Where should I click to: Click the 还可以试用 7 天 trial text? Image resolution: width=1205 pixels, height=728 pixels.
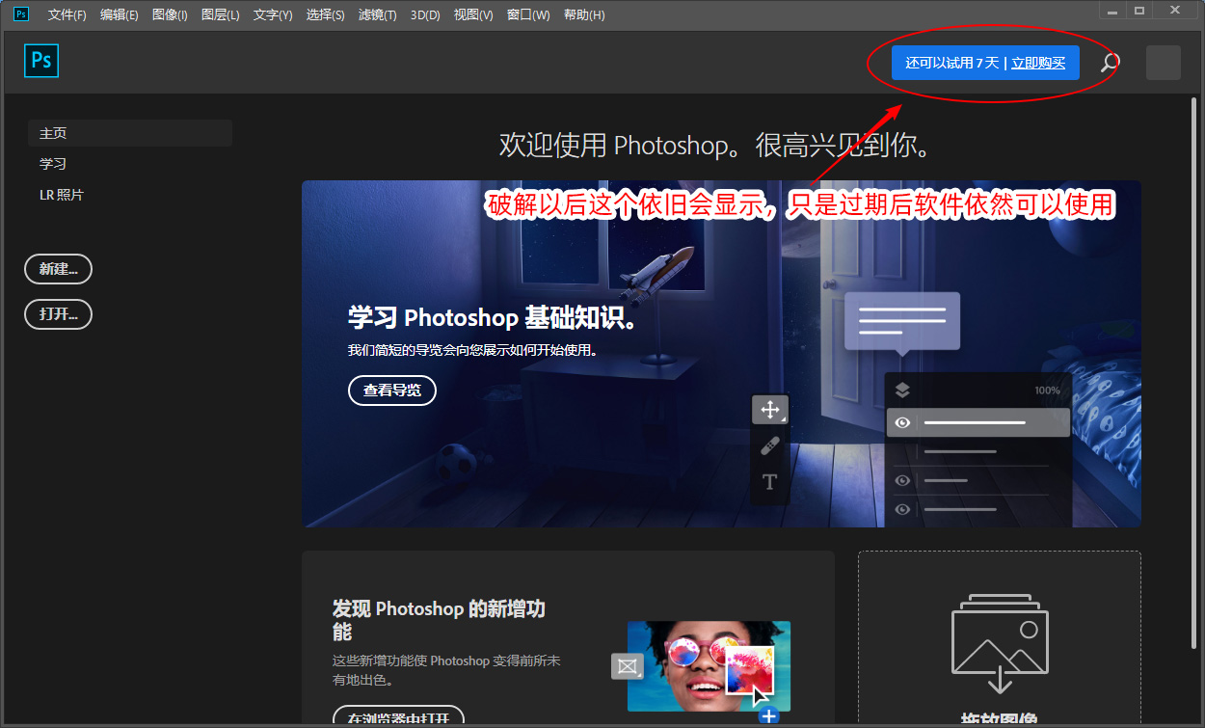click(951, 63)
